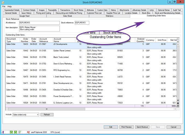185x135 pixels.
Task: Open Stock and Manufacturing Details tab
Action: point(168,13)
